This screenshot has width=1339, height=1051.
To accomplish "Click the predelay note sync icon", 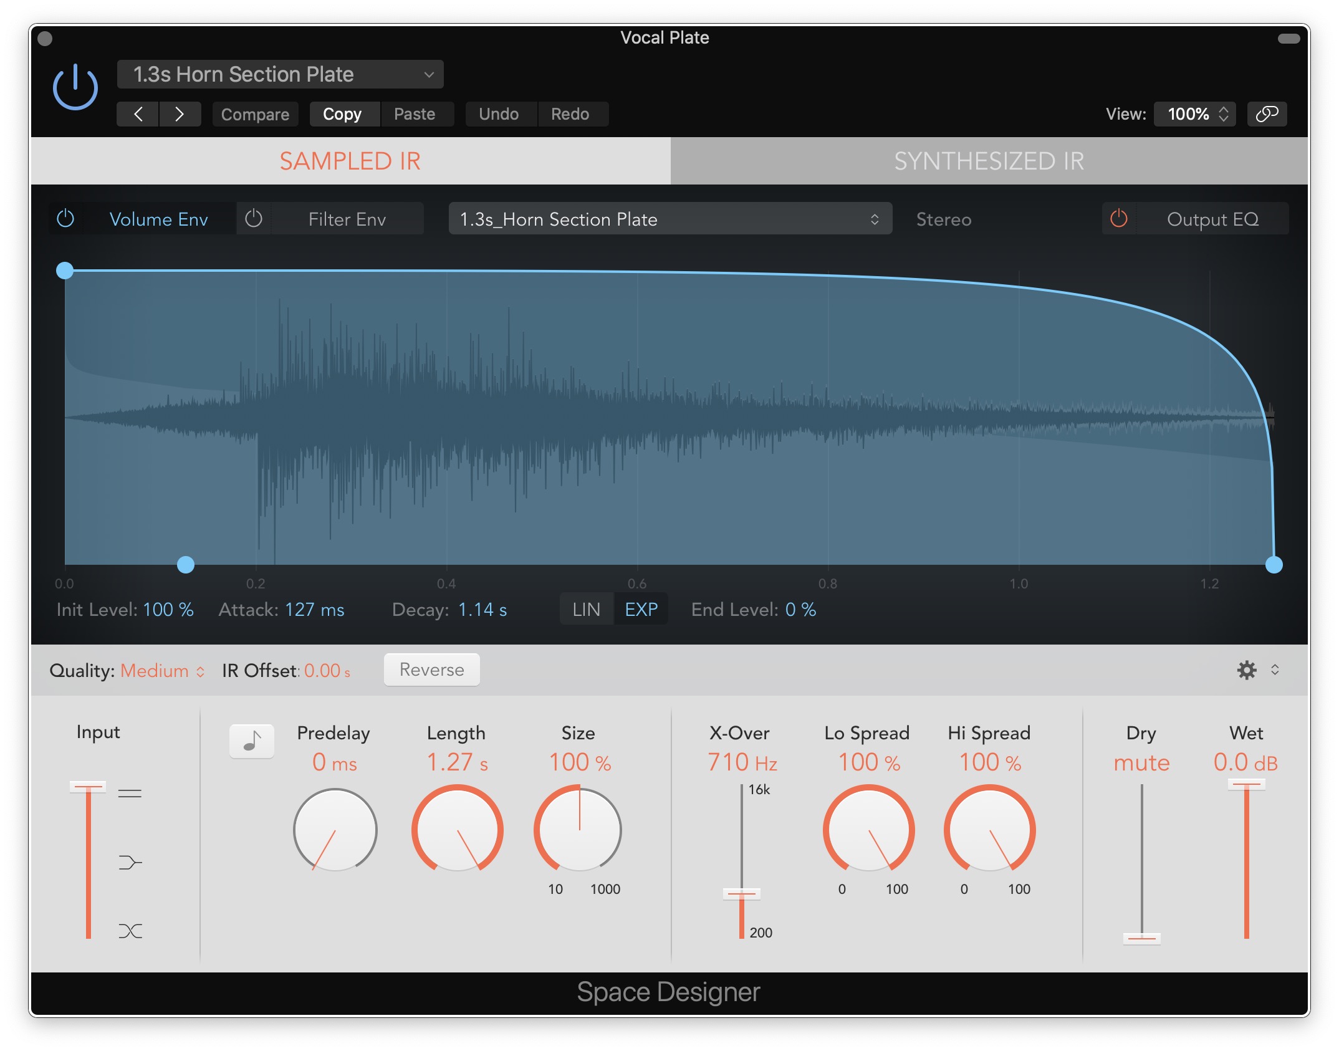I will pyautogui.click(x=252, y=741).
